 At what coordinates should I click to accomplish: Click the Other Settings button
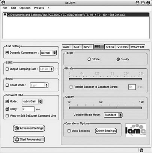(106, 131)
